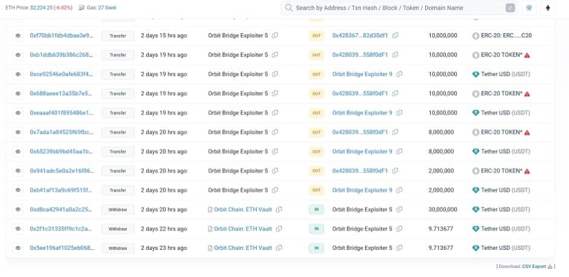Preview transaction 0x7ada1a84525f69fbc with eye icon

18,132
